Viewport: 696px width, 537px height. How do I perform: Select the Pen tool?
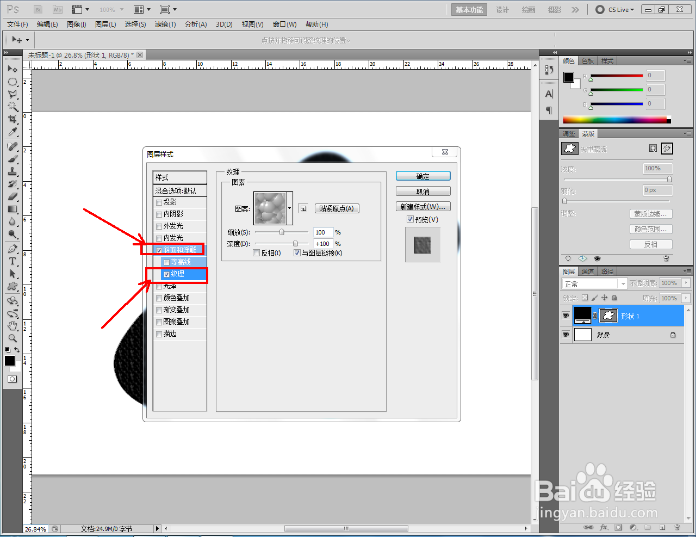tap(13, 249)
